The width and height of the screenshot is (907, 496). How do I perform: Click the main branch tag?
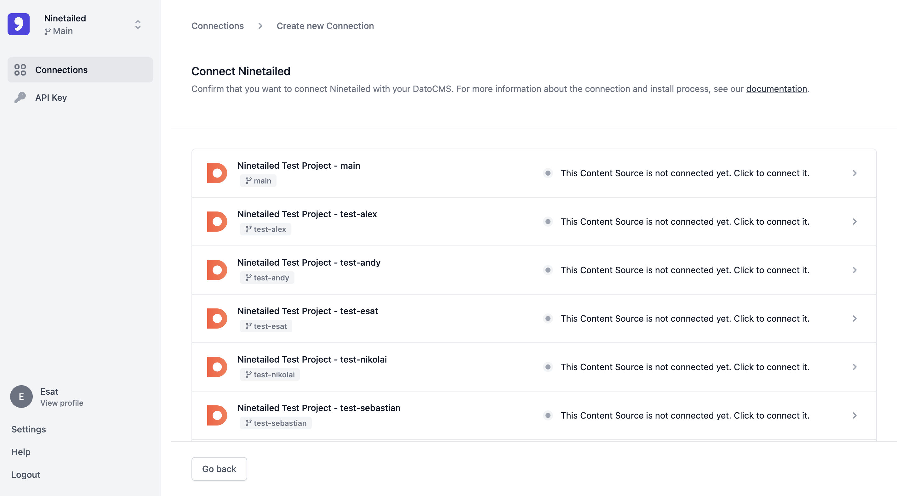(258, 181)
